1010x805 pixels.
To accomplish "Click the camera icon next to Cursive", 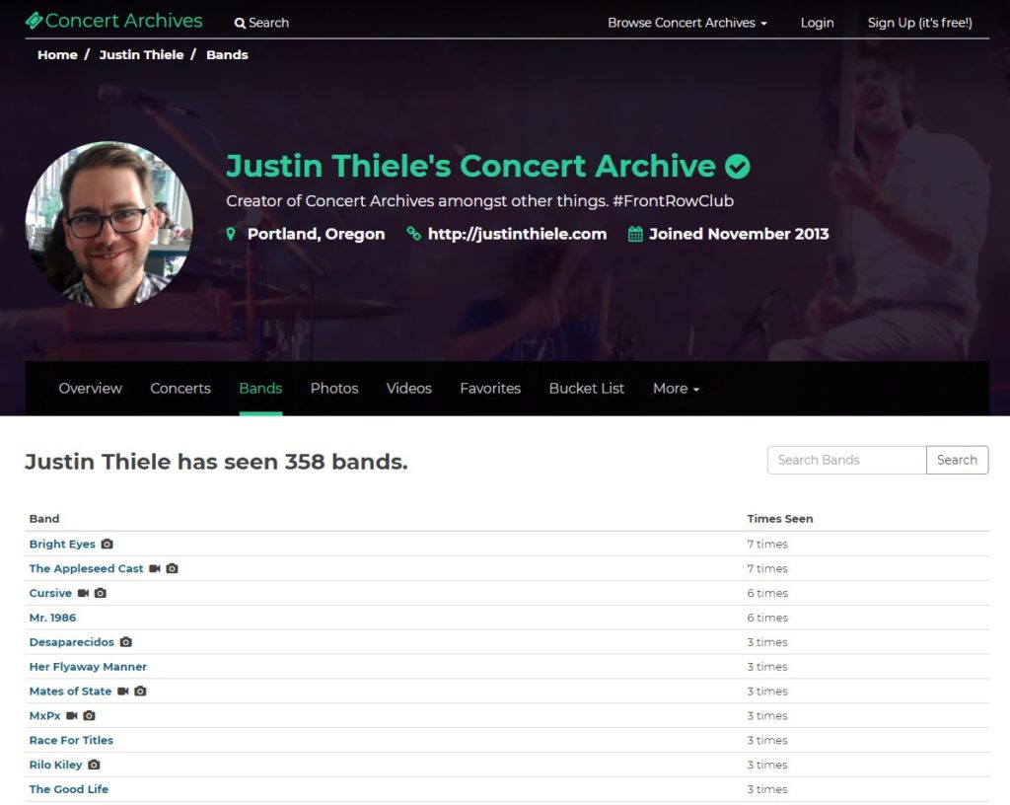I will point(100,593).
